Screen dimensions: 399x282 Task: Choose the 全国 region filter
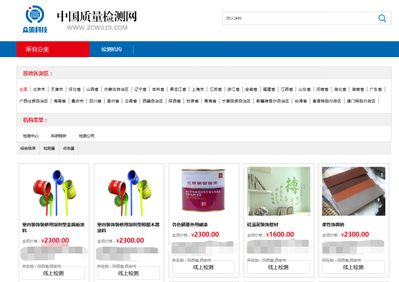(x=23, y=90)
